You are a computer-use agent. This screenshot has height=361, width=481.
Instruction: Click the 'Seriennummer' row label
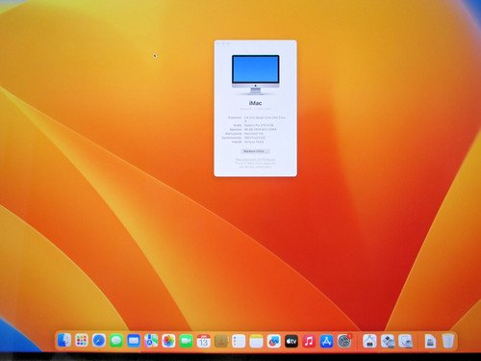tap(232, 138)
